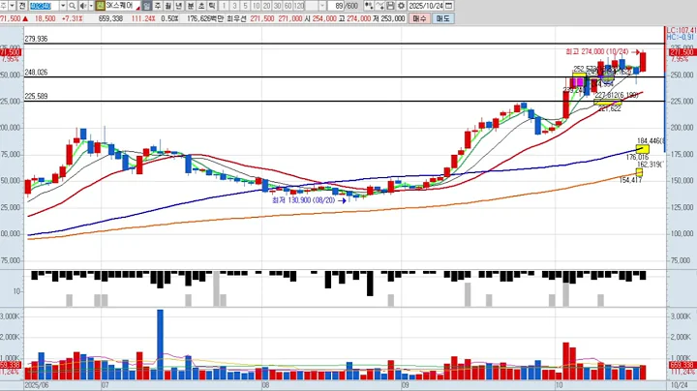
Task: Click the blank custom interval input box
Action: point(312,6)
